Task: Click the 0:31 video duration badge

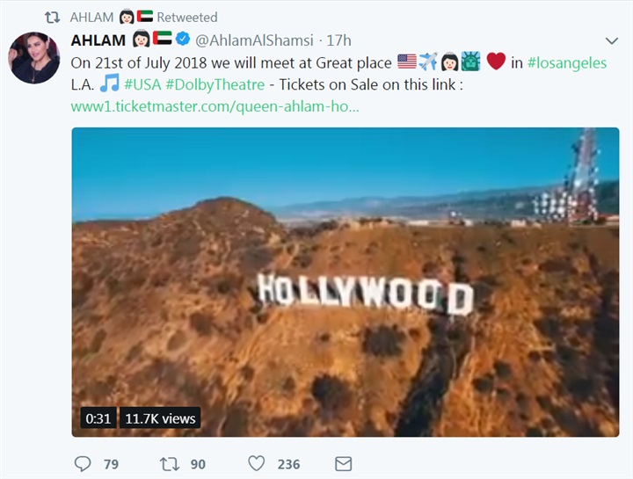Action: pyautogui.click(x=98, y=418)
